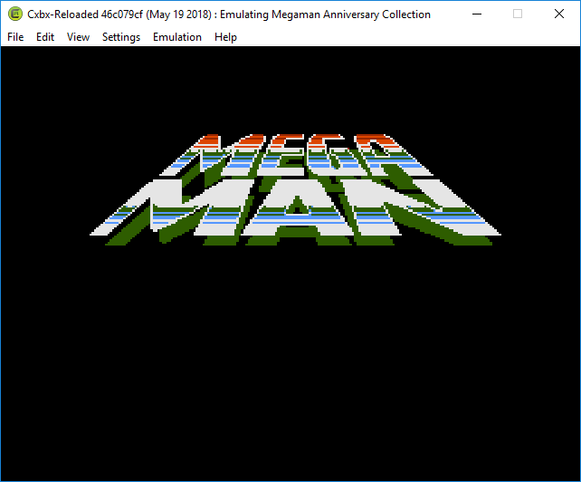Image resolution: width=581 pixels, height=482 pixels.
Task: Open the File menu
Action: pyautogui.click(x=15, y=37)
